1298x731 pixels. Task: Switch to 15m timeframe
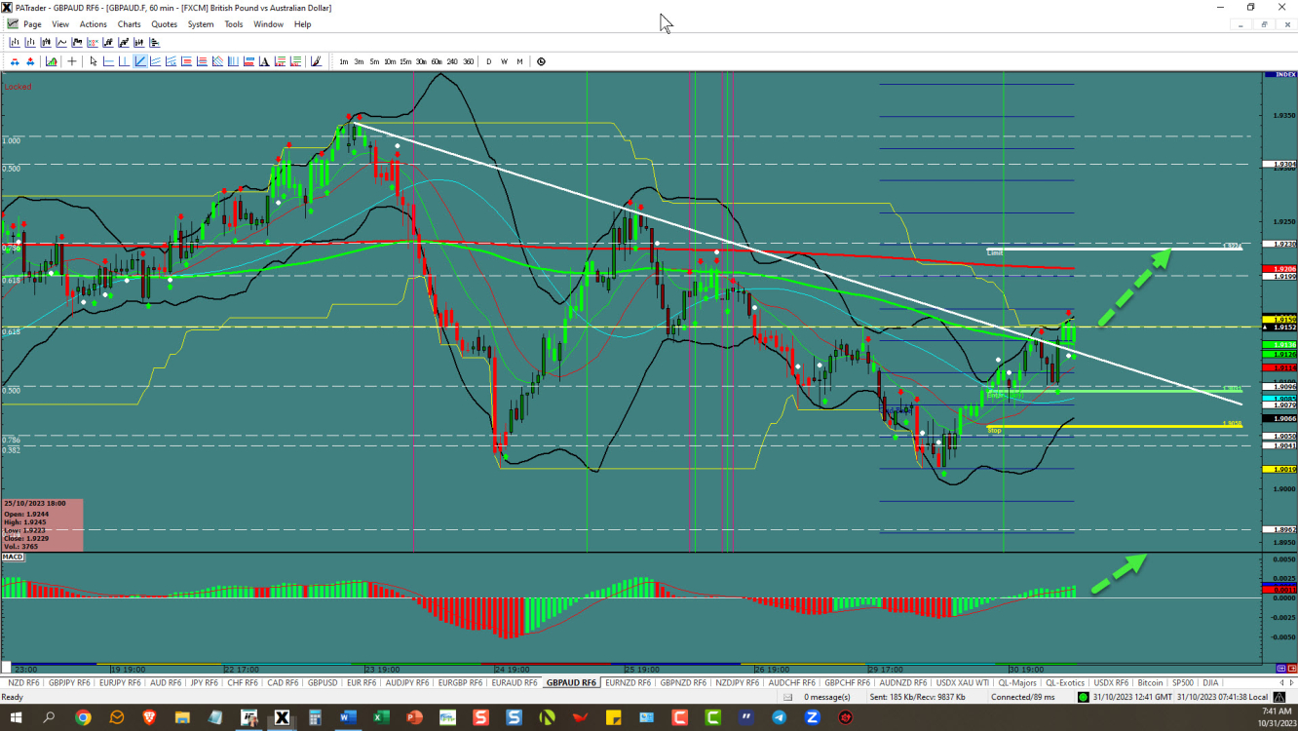[x=405, y=61]
